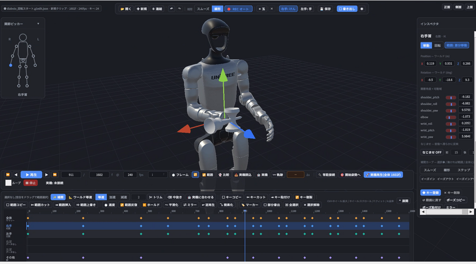Screen dimensions: 476x264
Task: Click キーコピー key copy
Action: [x=232, y=197]
